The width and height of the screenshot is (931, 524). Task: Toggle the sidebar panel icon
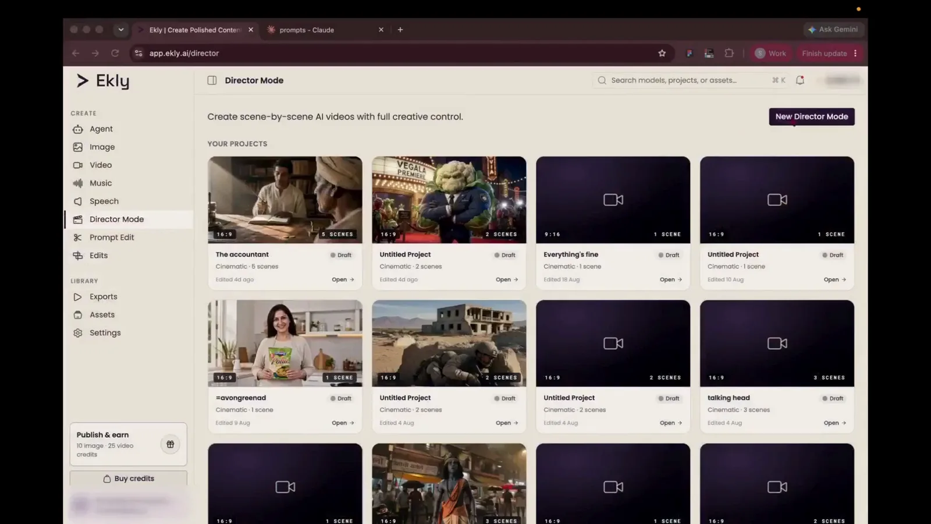pyautogui.click(x=212, y=80)
